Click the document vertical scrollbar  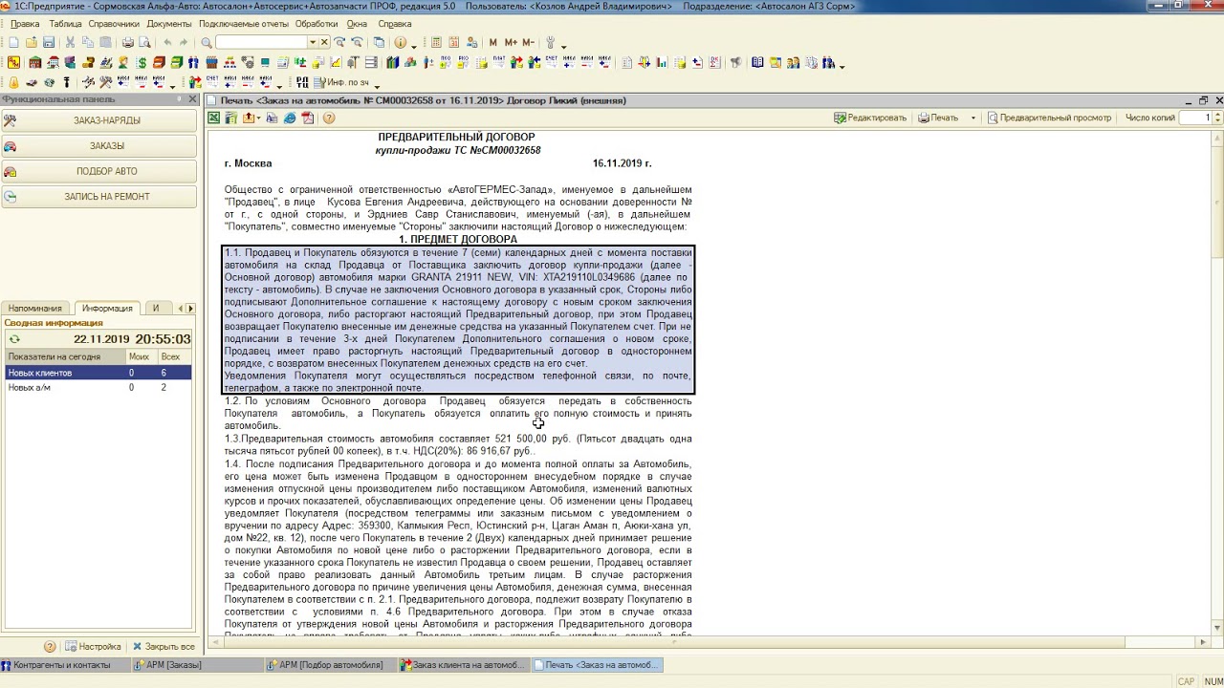(1217, 382)
